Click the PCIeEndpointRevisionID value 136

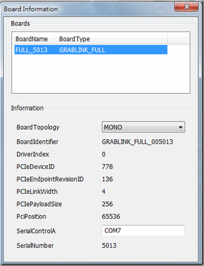pos(107,179)
